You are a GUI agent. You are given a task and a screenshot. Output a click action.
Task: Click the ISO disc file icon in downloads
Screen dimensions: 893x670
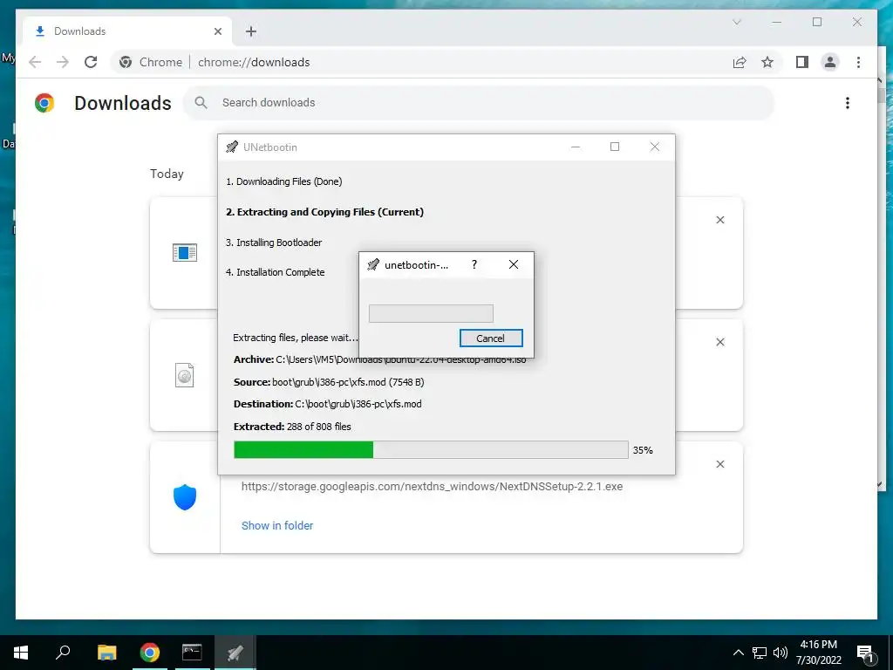pos(185,375)
